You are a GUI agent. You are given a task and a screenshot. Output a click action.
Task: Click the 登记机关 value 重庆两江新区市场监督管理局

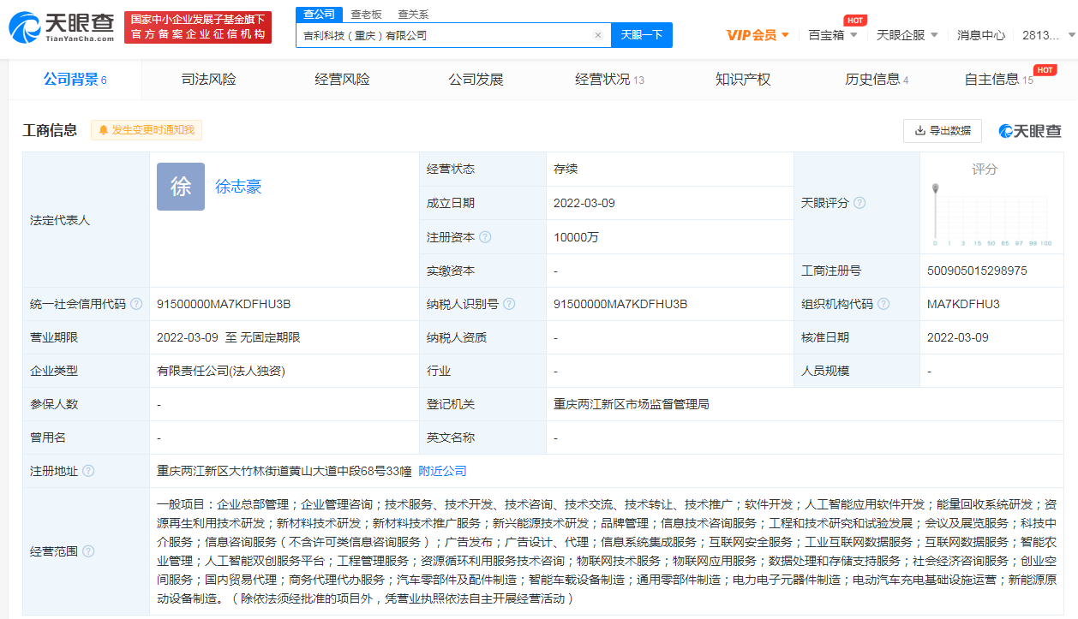(632, 404)
